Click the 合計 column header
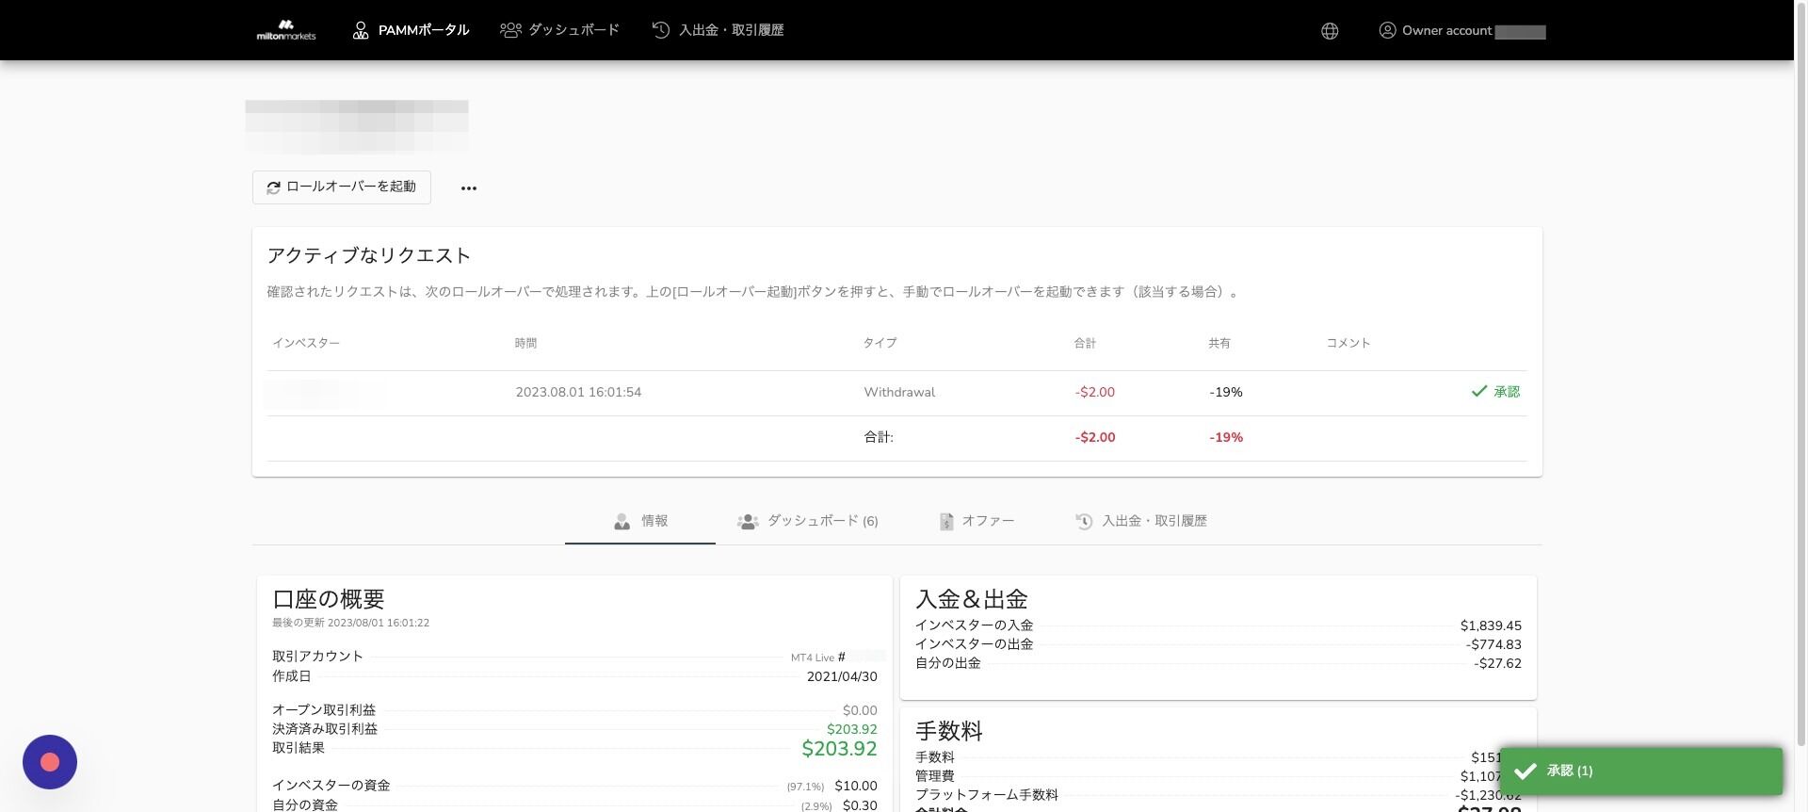This screenshot has height=812, width=1808. (1085, 344)
